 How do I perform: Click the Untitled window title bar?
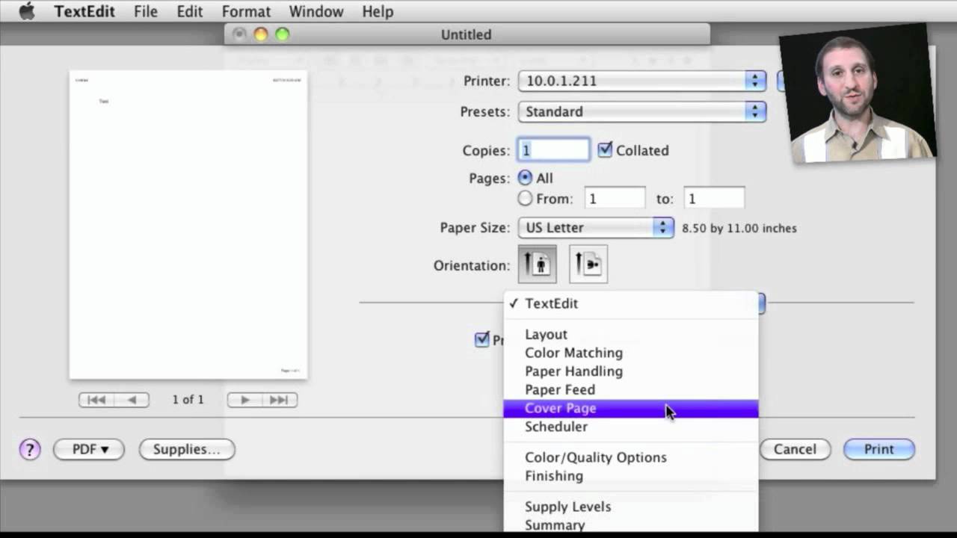click(467, 34)
